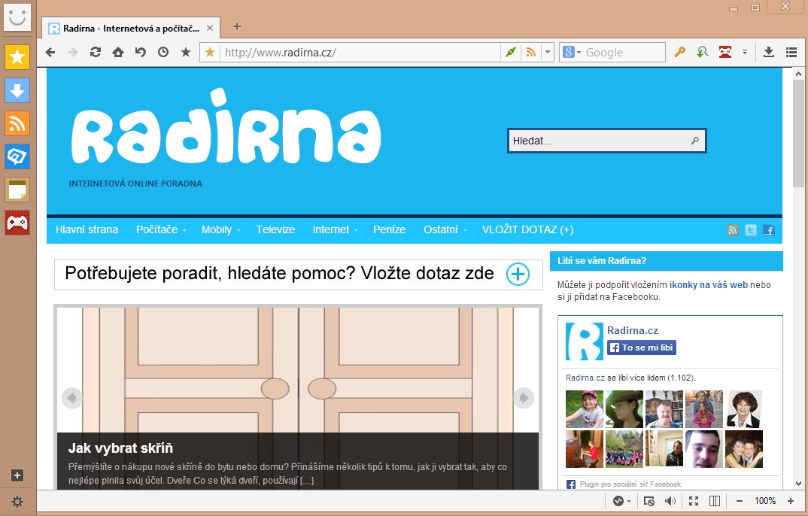Click the smiley avatar icon in sidebar

(17, 17)
